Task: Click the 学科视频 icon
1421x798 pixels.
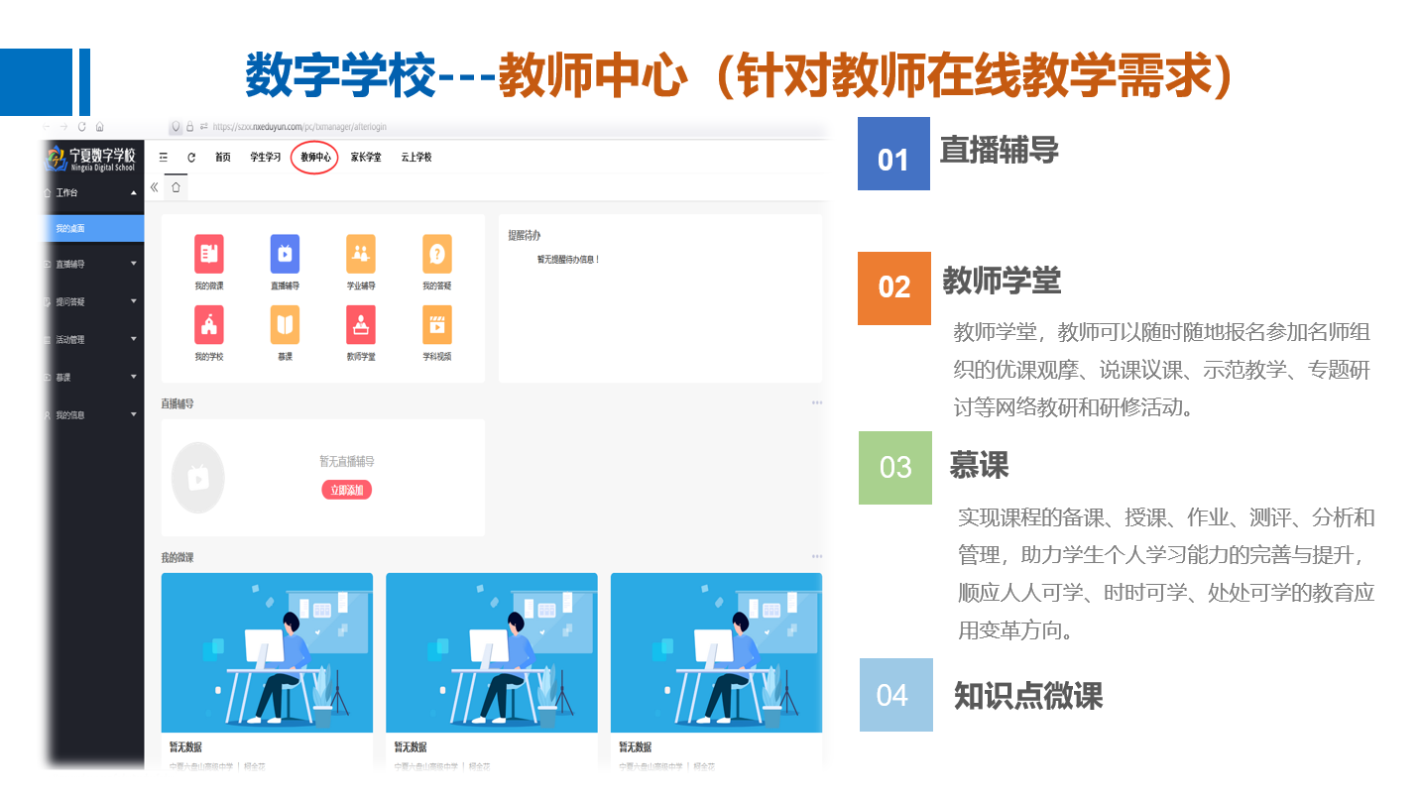Action: (436, 325)
